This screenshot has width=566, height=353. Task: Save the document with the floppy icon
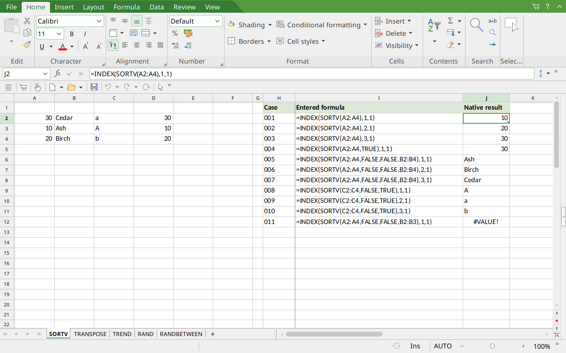[94, 87]
